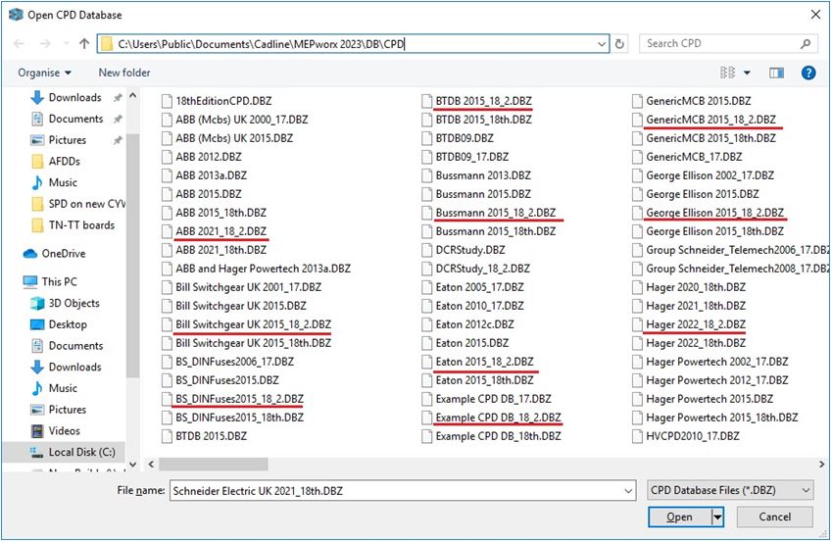Click the address path bar

(355, 44)
